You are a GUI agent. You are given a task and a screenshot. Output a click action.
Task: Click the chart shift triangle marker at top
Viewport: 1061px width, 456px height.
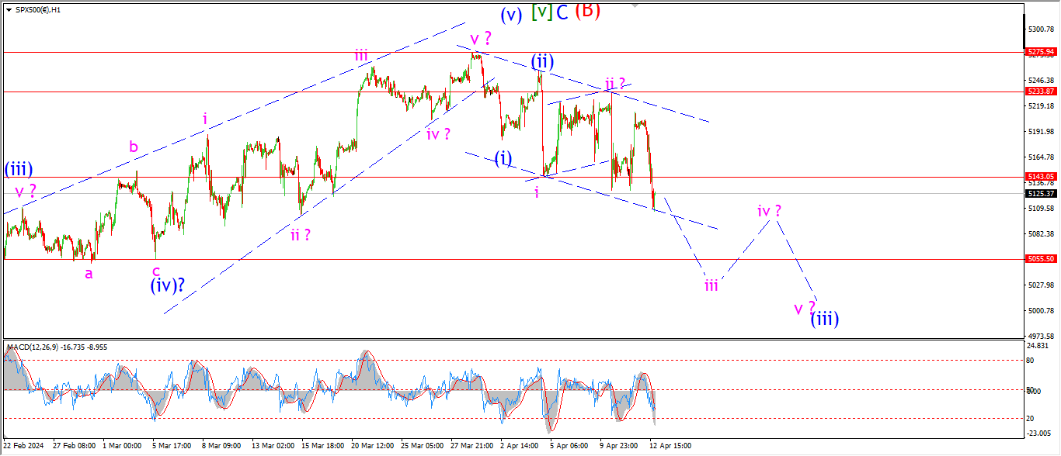pos(635,5)
